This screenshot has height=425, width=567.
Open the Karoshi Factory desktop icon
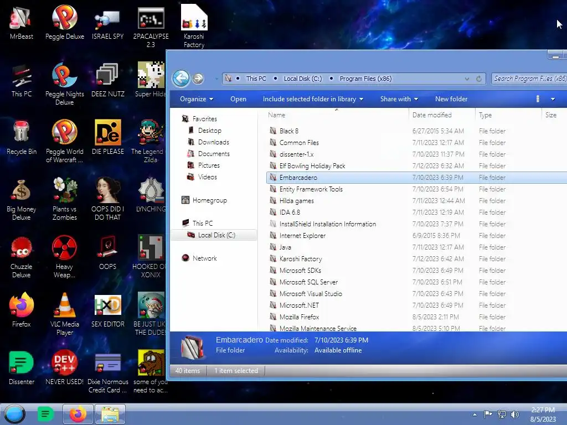(x=194, y=27)
